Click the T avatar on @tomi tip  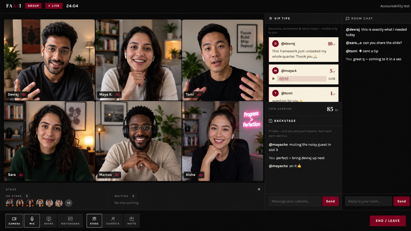[x=275, y=93]
